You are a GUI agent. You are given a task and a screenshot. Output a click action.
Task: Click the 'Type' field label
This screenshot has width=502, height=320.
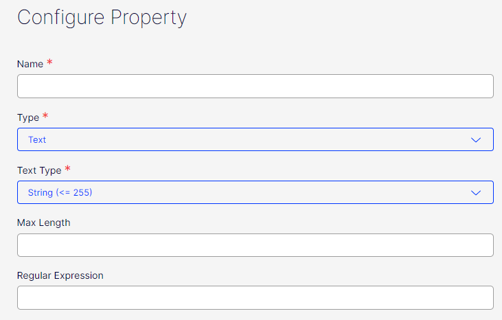pos(28,117)
